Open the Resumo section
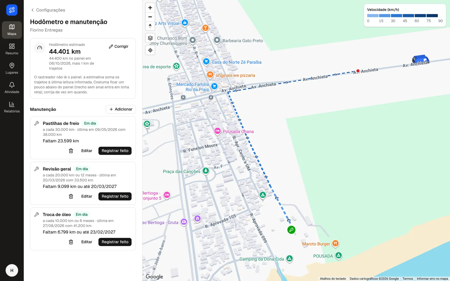The height and width of the screenshot is (281, 450). tap(12, 49)
